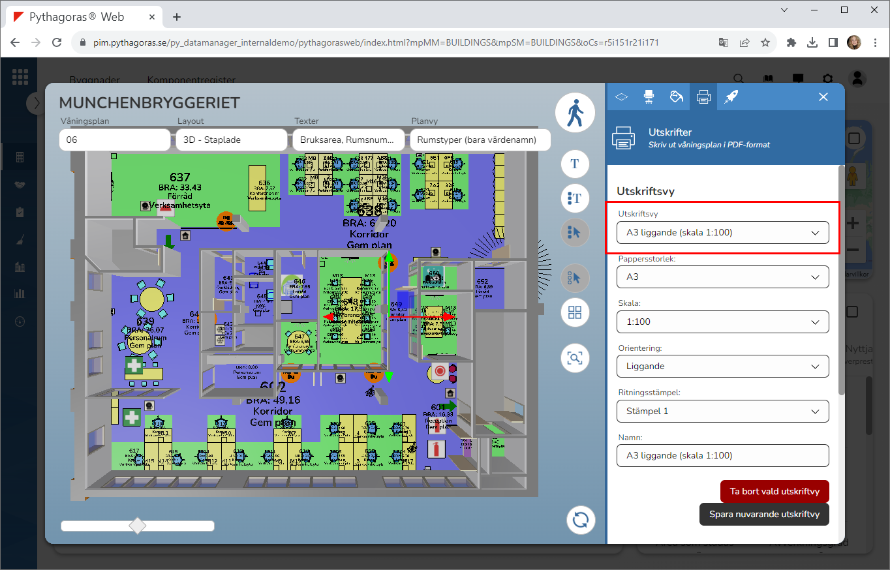Click the zoom-to-extents magnifier button
Image resolution: width=890 pixels, height=570 pixels.
[x=575, y=357]
